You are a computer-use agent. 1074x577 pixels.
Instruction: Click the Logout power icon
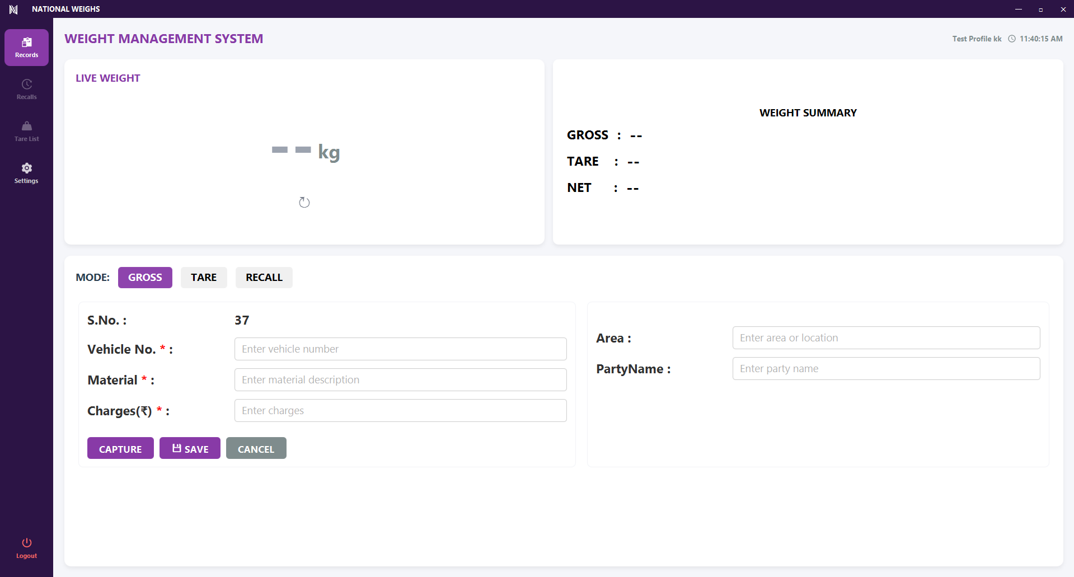coord(26,543)
